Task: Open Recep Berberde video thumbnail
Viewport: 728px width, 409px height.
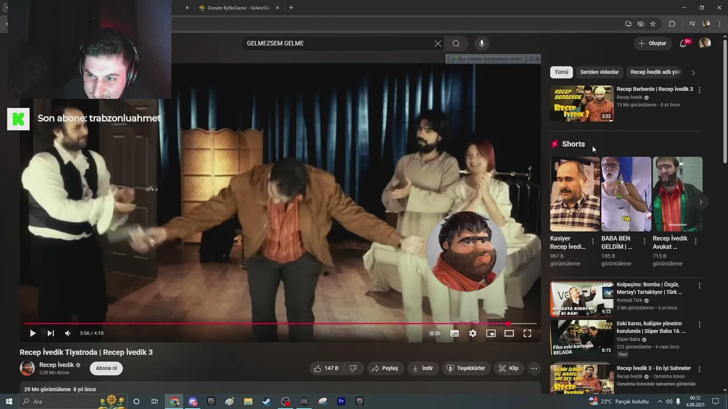Action: pyautogui.click(x=582, y=103)
